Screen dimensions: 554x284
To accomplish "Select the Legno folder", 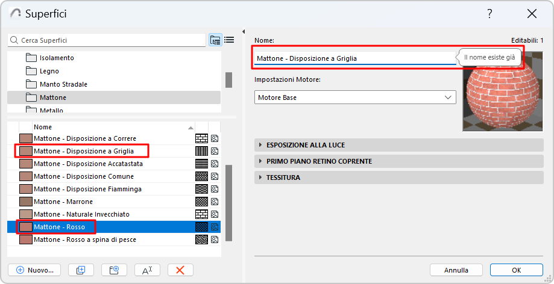I will click(x=49, y=71).
